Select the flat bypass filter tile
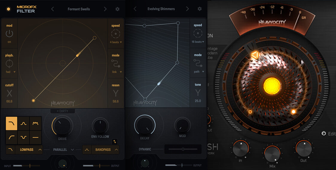 pyautogui.click(x=35, y=137)
